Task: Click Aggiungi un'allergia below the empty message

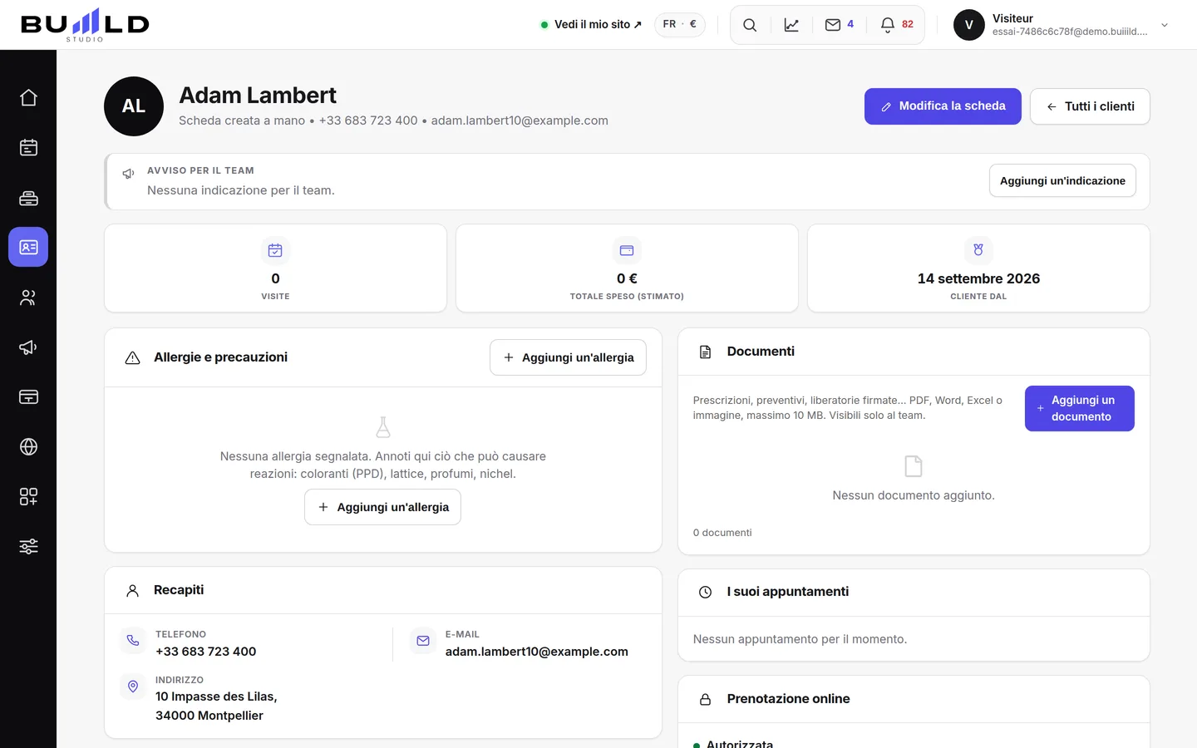Action: point(382,507)
